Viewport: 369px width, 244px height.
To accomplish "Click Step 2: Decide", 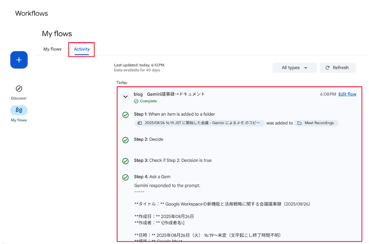I will 149,139.
